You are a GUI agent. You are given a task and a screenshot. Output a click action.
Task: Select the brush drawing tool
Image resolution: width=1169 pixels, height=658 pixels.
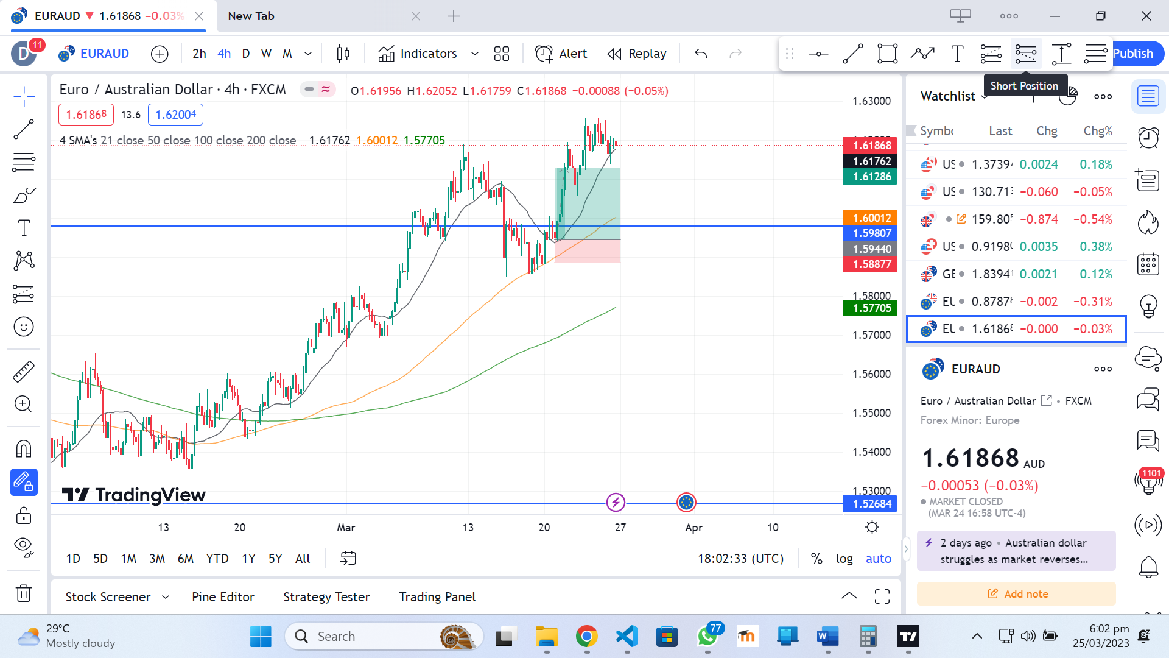24,195
